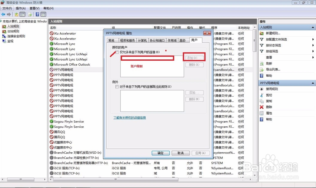The height and width of the screenshot is (188, 316).
Task: Switch to 高级 tab
Action: click(184, 40)
